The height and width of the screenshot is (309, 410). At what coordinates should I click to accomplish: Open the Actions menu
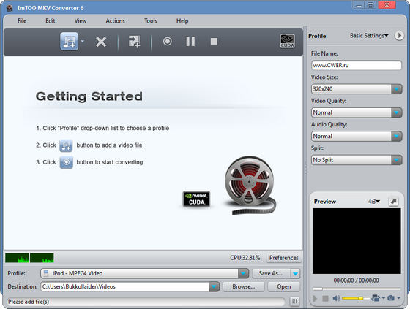point(116,21)
